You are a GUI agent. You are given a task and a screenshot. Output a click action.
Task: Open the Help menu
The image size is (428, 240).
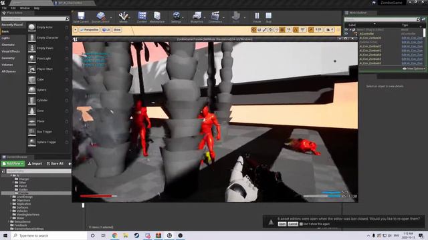coord(37,8)
